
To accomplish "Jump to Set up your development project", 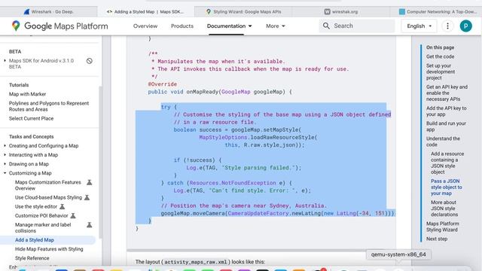I will [440, 72].
